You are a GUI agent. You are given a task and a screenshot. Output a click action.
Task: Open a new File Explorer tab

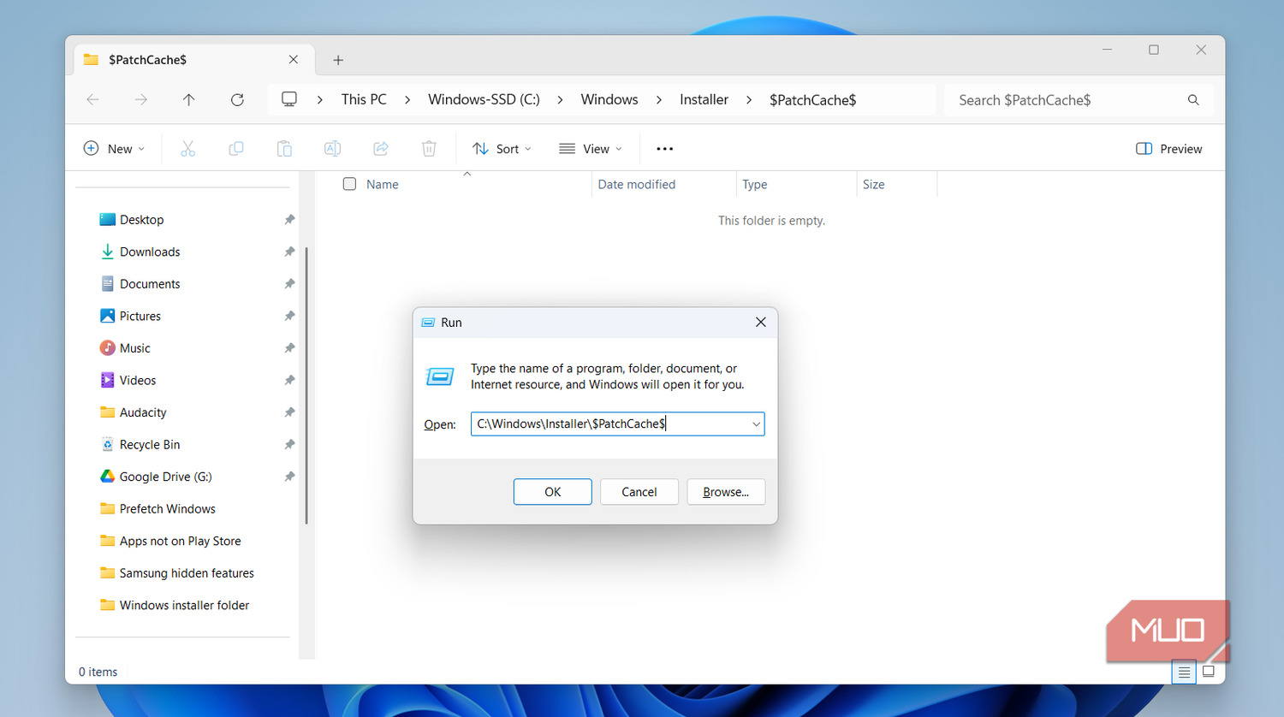[338, 60]
